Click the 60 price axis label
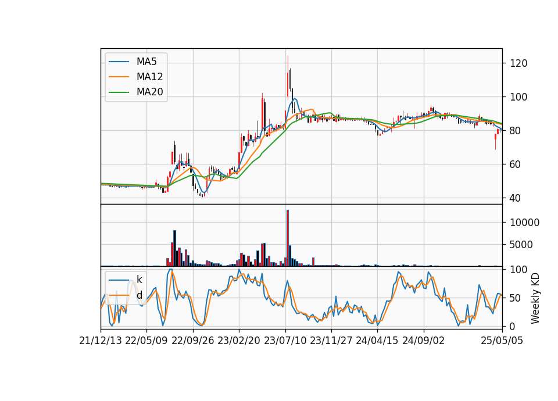This screenshot has height=401, width=558. 516,164
